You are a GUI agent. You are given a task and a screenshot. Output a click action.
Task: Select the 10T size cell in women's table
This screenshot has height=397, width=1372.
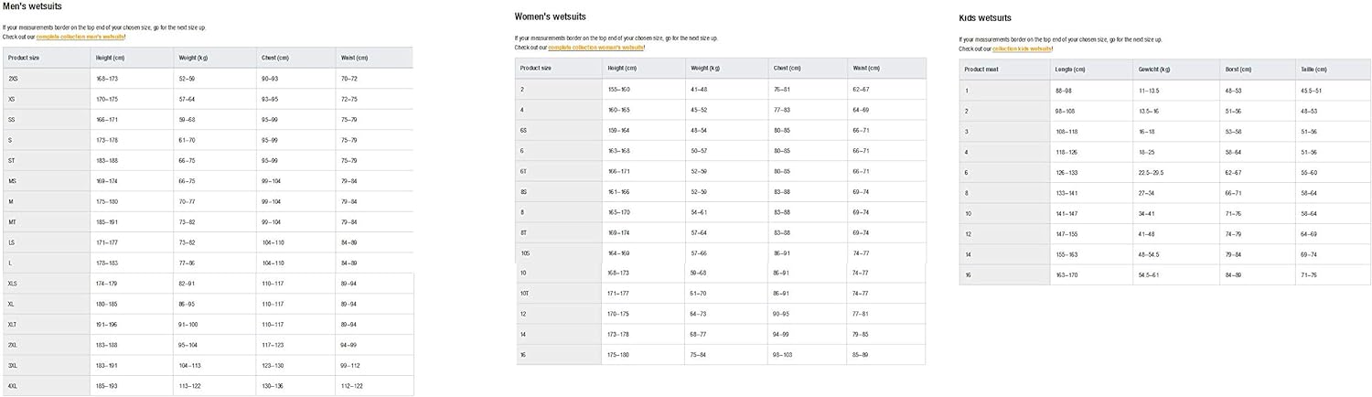pyautogui.click(x=525, y=293)
